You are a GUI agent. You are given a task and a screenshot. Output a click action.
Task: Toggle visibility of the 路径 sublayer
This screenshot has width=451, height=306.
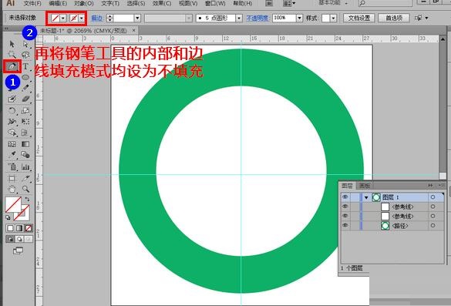[345, 226]
